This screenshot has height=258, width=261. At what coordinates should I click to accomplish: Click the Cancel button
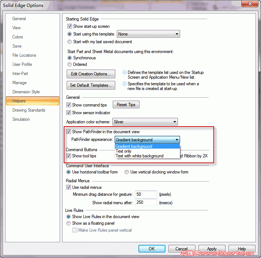pos(182,249)
